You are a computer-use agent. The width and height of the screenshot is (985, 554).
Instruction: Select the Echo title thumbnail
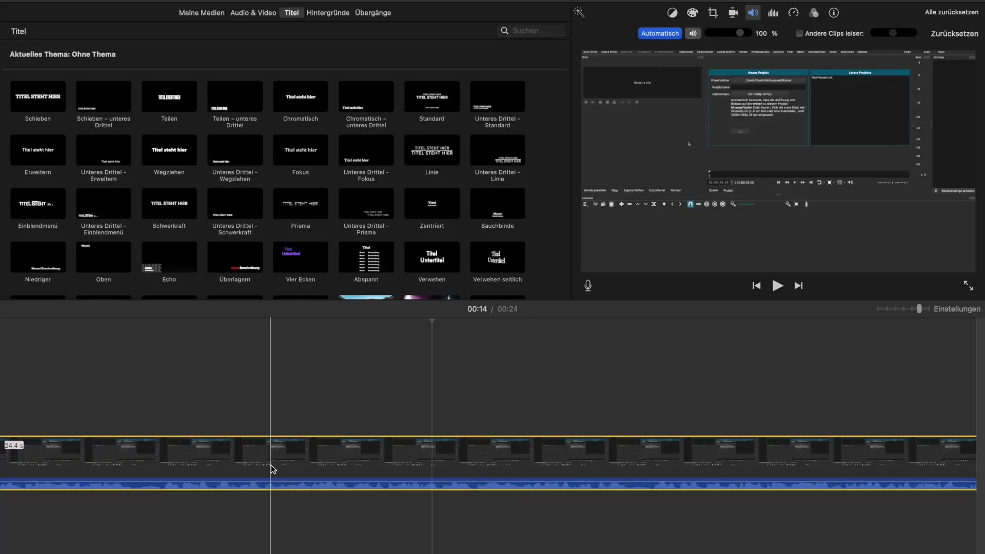click(169, 257)
